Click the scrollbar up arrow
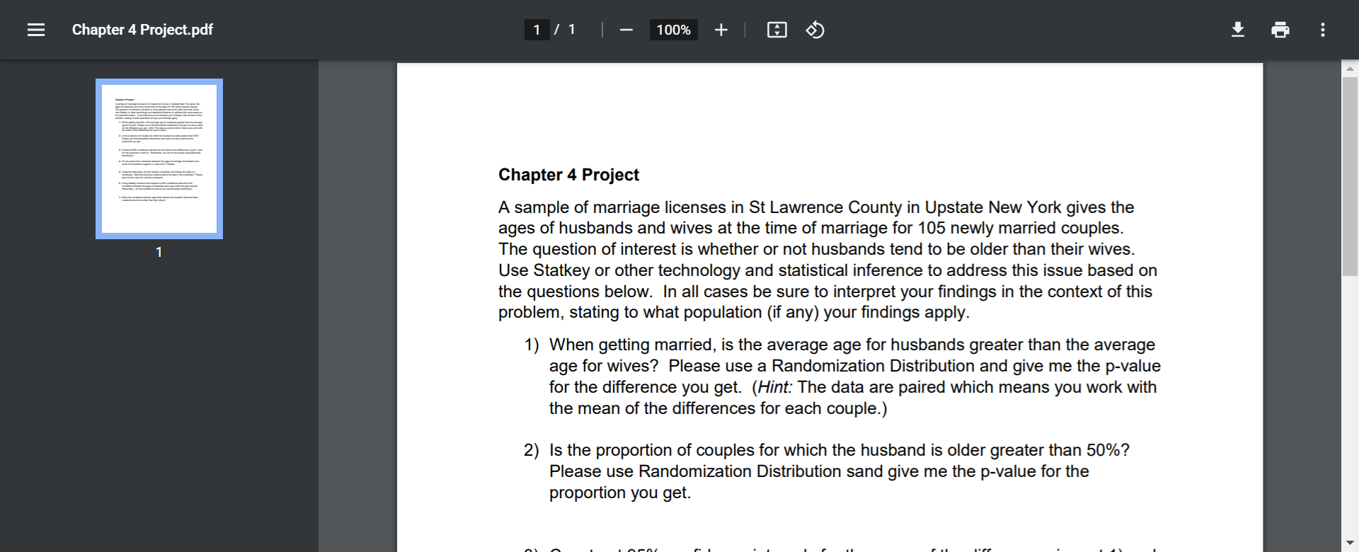The width and height of the screenshot is (1359, 552). click(1350, 69)
